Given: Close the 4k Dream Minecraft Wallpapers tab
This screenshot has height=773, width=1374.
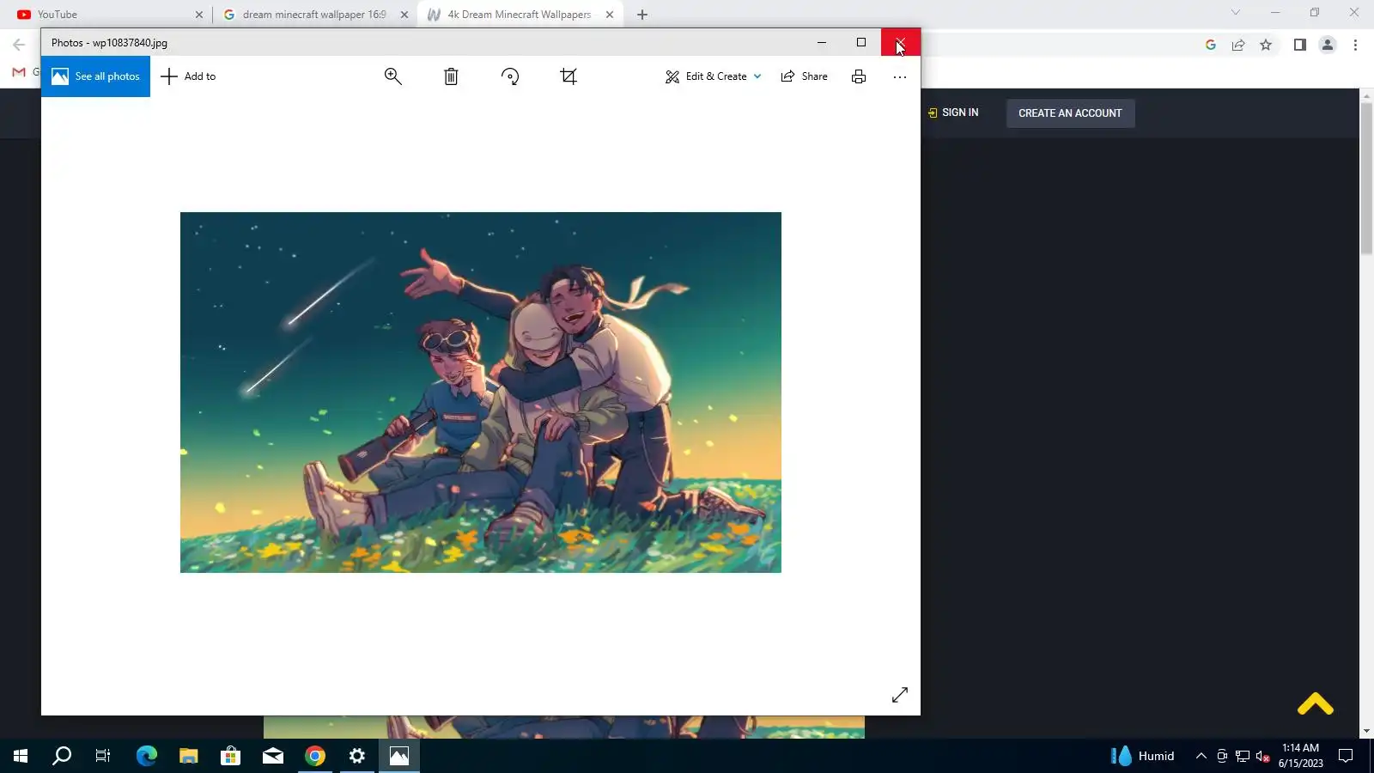Looking at the screenshot, I should (610, 15).
